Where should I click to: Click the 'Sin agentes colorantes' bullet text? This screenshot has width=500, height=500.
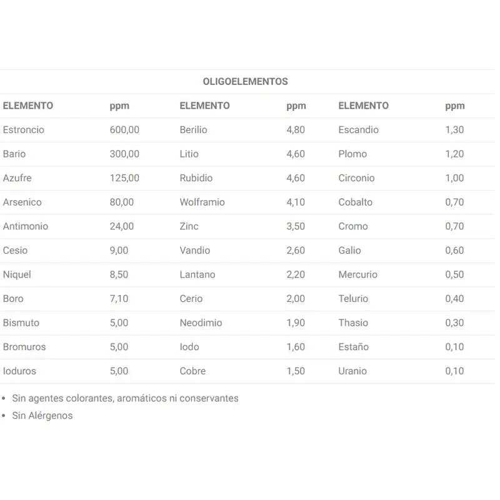pos(125,398)
